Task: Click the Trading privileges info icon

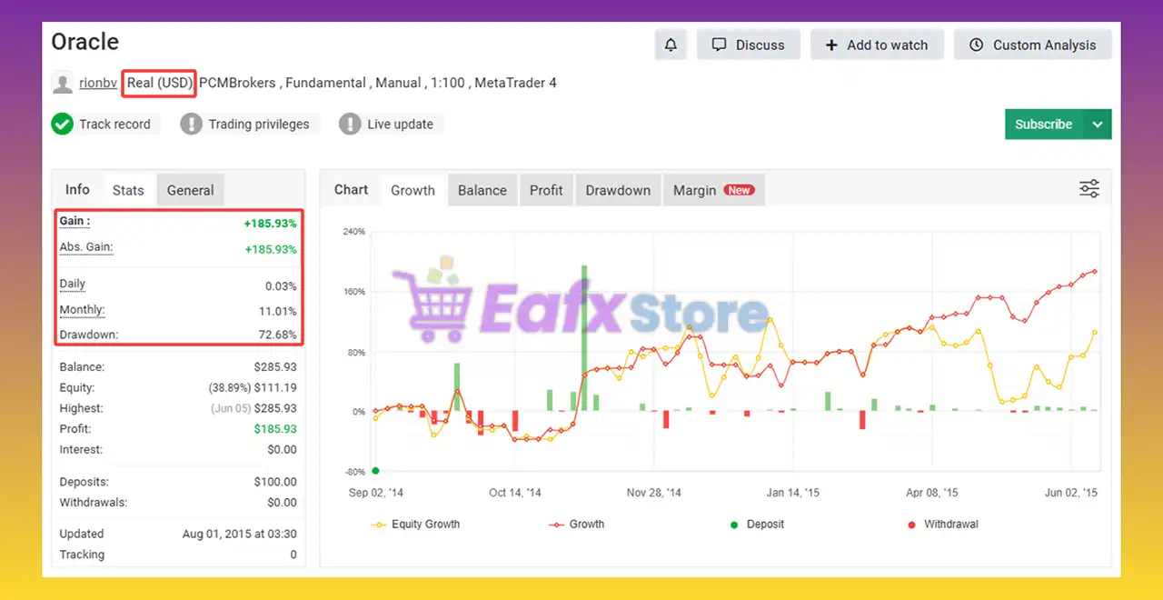Action: pos(191,124)
